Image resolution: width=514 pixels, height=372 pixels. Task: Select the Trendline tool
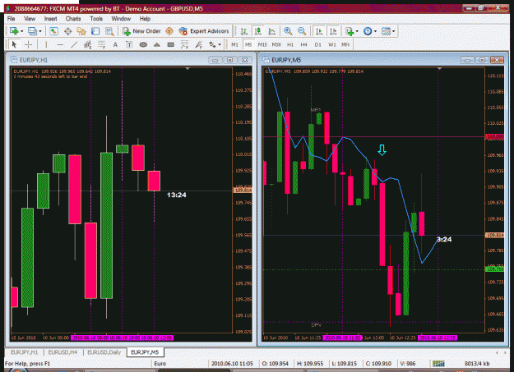(x=74, y=44)
